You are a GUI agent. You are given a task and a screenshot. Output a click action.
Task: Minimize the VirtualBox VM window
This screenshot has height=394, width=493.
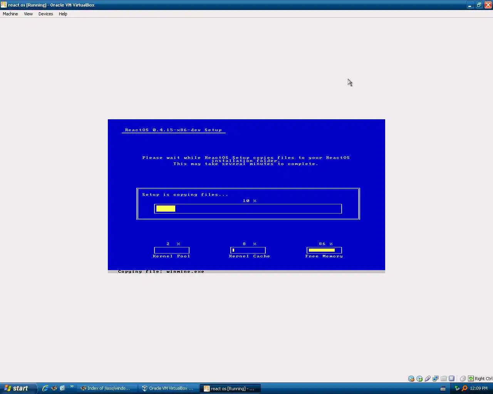click(470, 5)
